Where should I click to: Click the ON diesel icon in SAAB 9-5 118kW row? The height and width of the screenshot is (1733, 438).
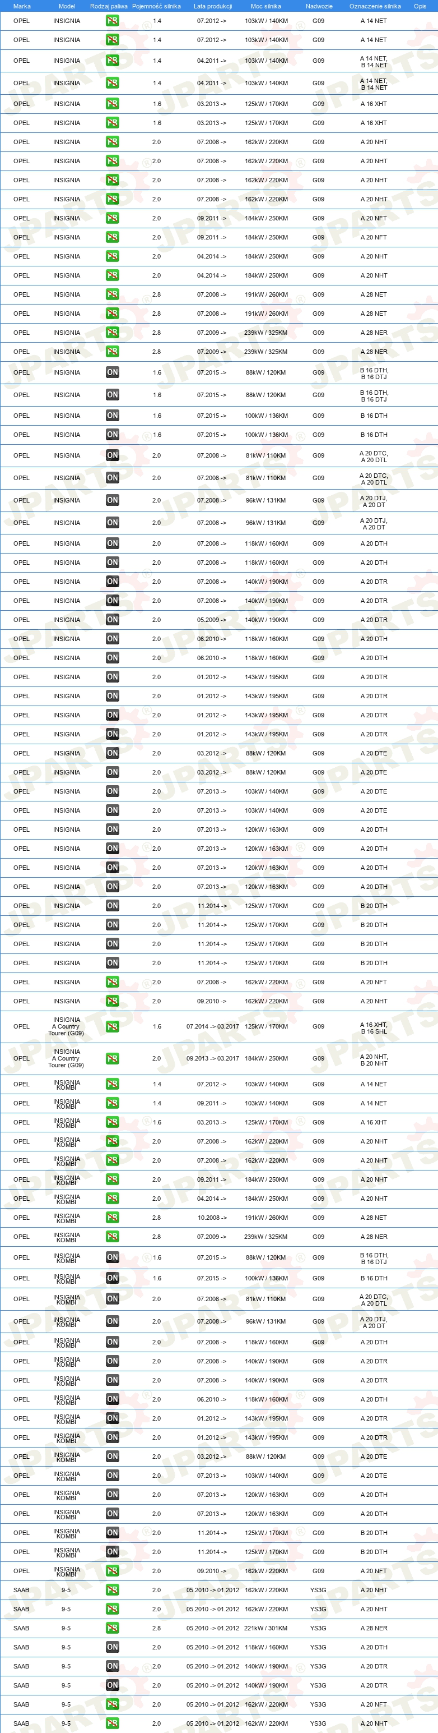[x=112, y=1647]
